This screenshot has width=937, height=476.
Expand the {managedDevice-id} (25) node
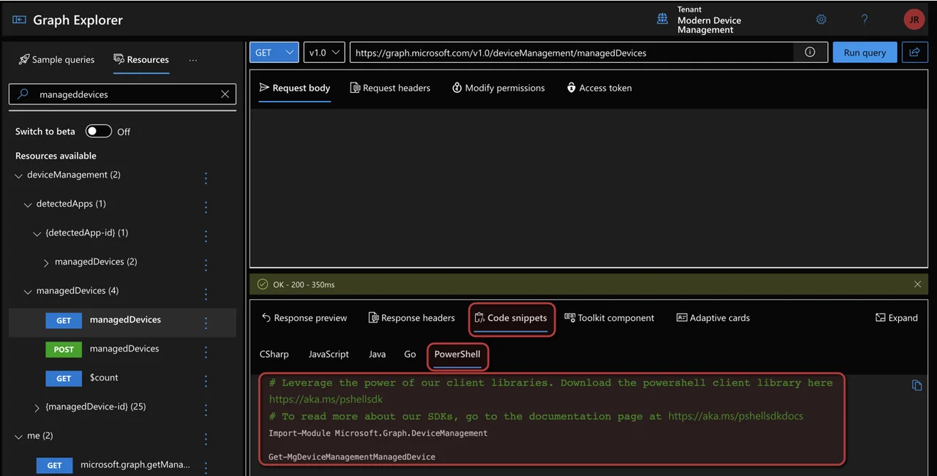tap(37, 407)
